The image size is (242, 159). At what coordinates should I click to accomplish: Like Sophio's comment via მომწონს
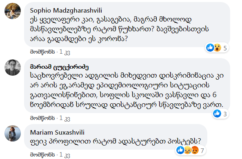[42, 52]
